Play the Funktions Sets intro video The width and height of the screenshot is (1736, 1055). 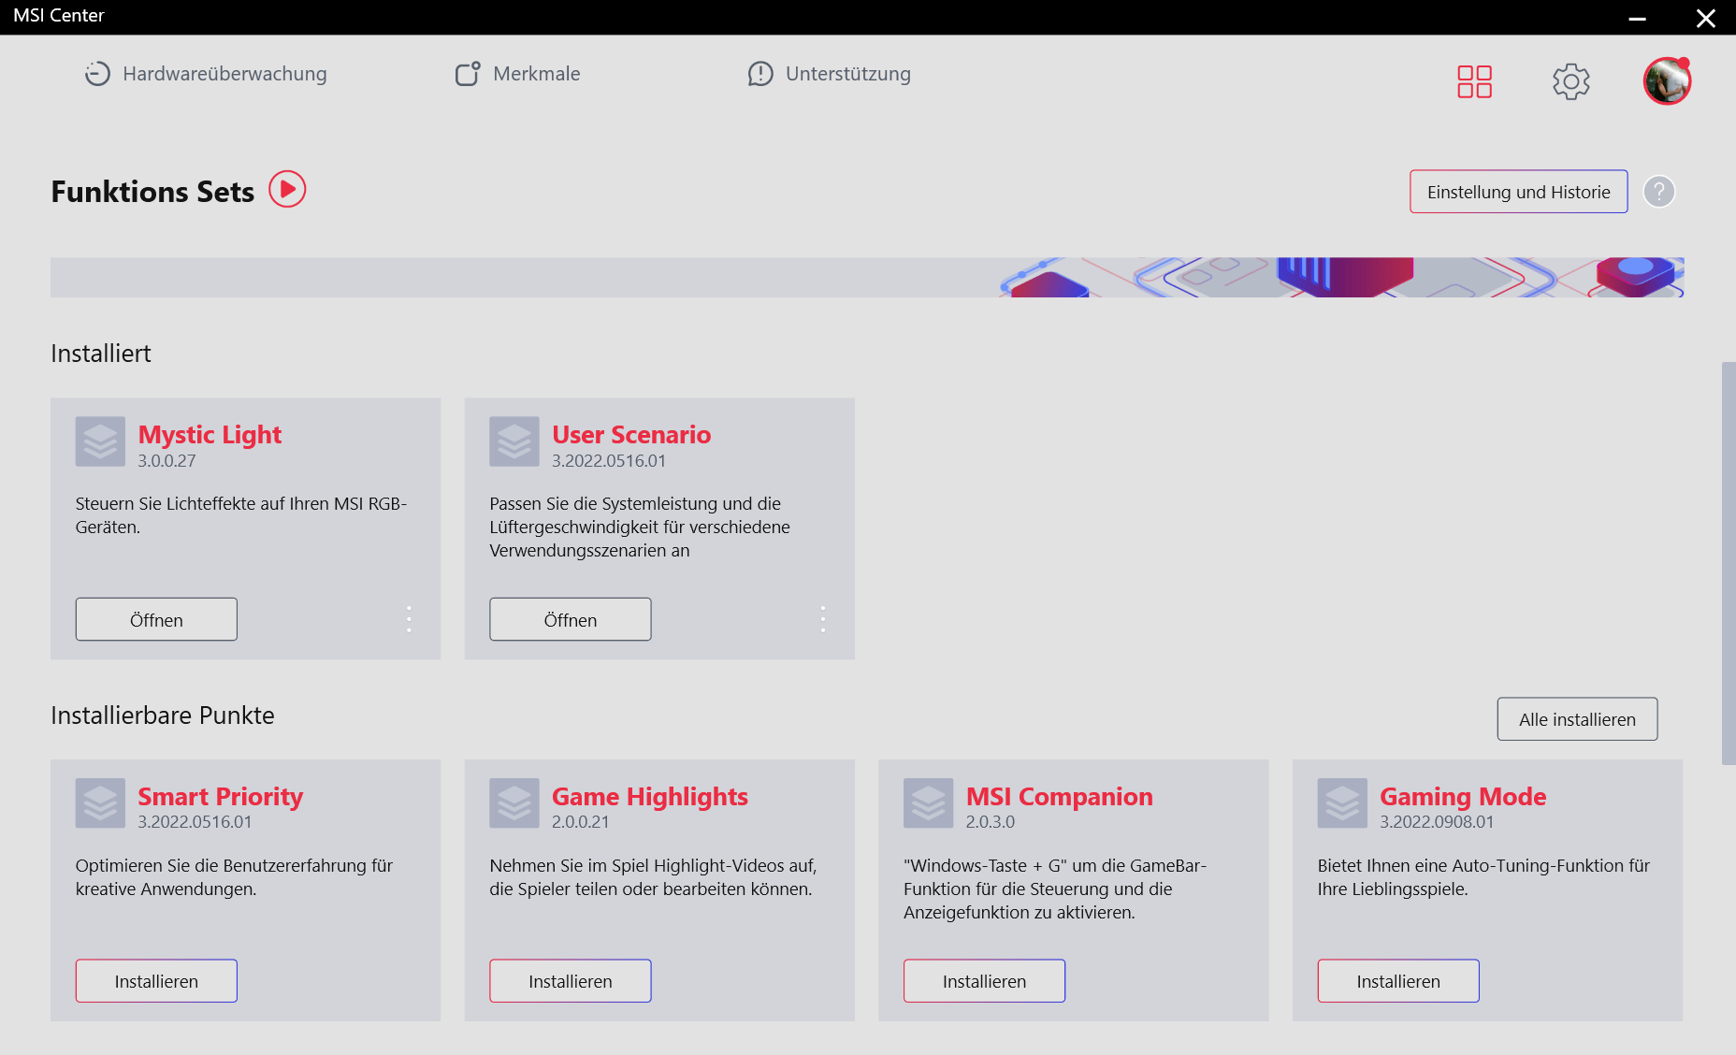287,189
